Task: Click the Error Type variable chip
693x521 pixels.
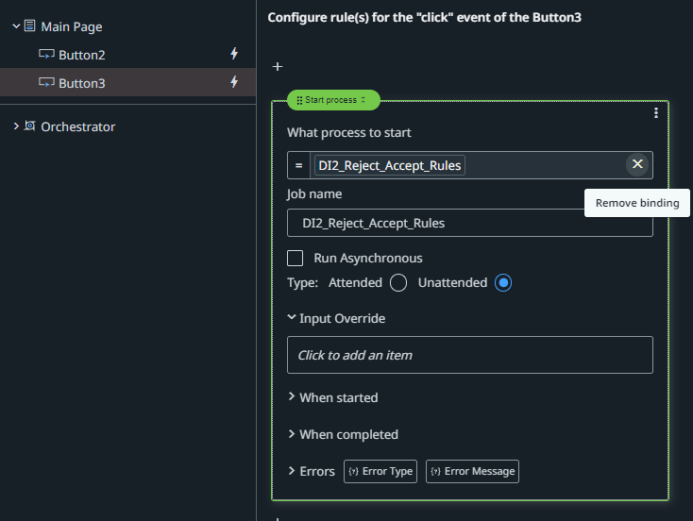Action: 380,472
